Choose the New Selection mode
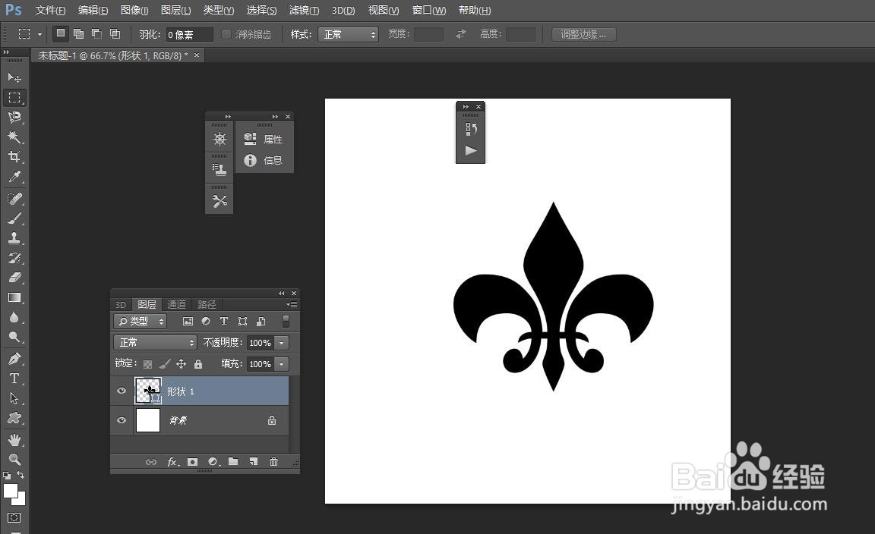 pyautogui.click(x=61, y=34)
